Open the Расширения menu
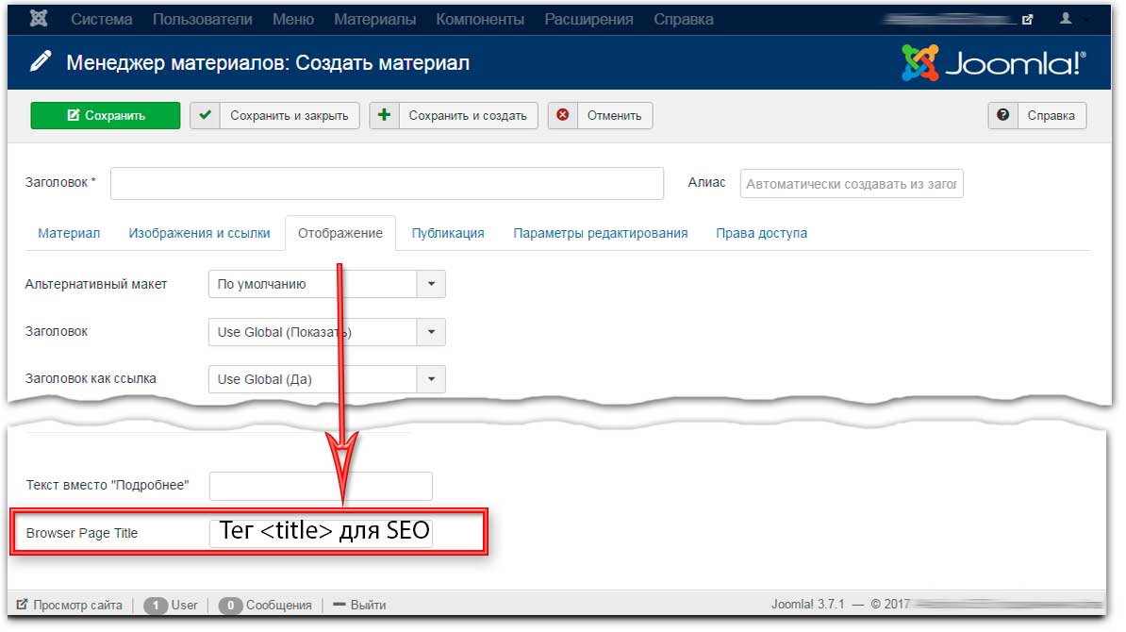Image resolution: width=1126 pixels, height=632 pixels. [x=588, y=19]
